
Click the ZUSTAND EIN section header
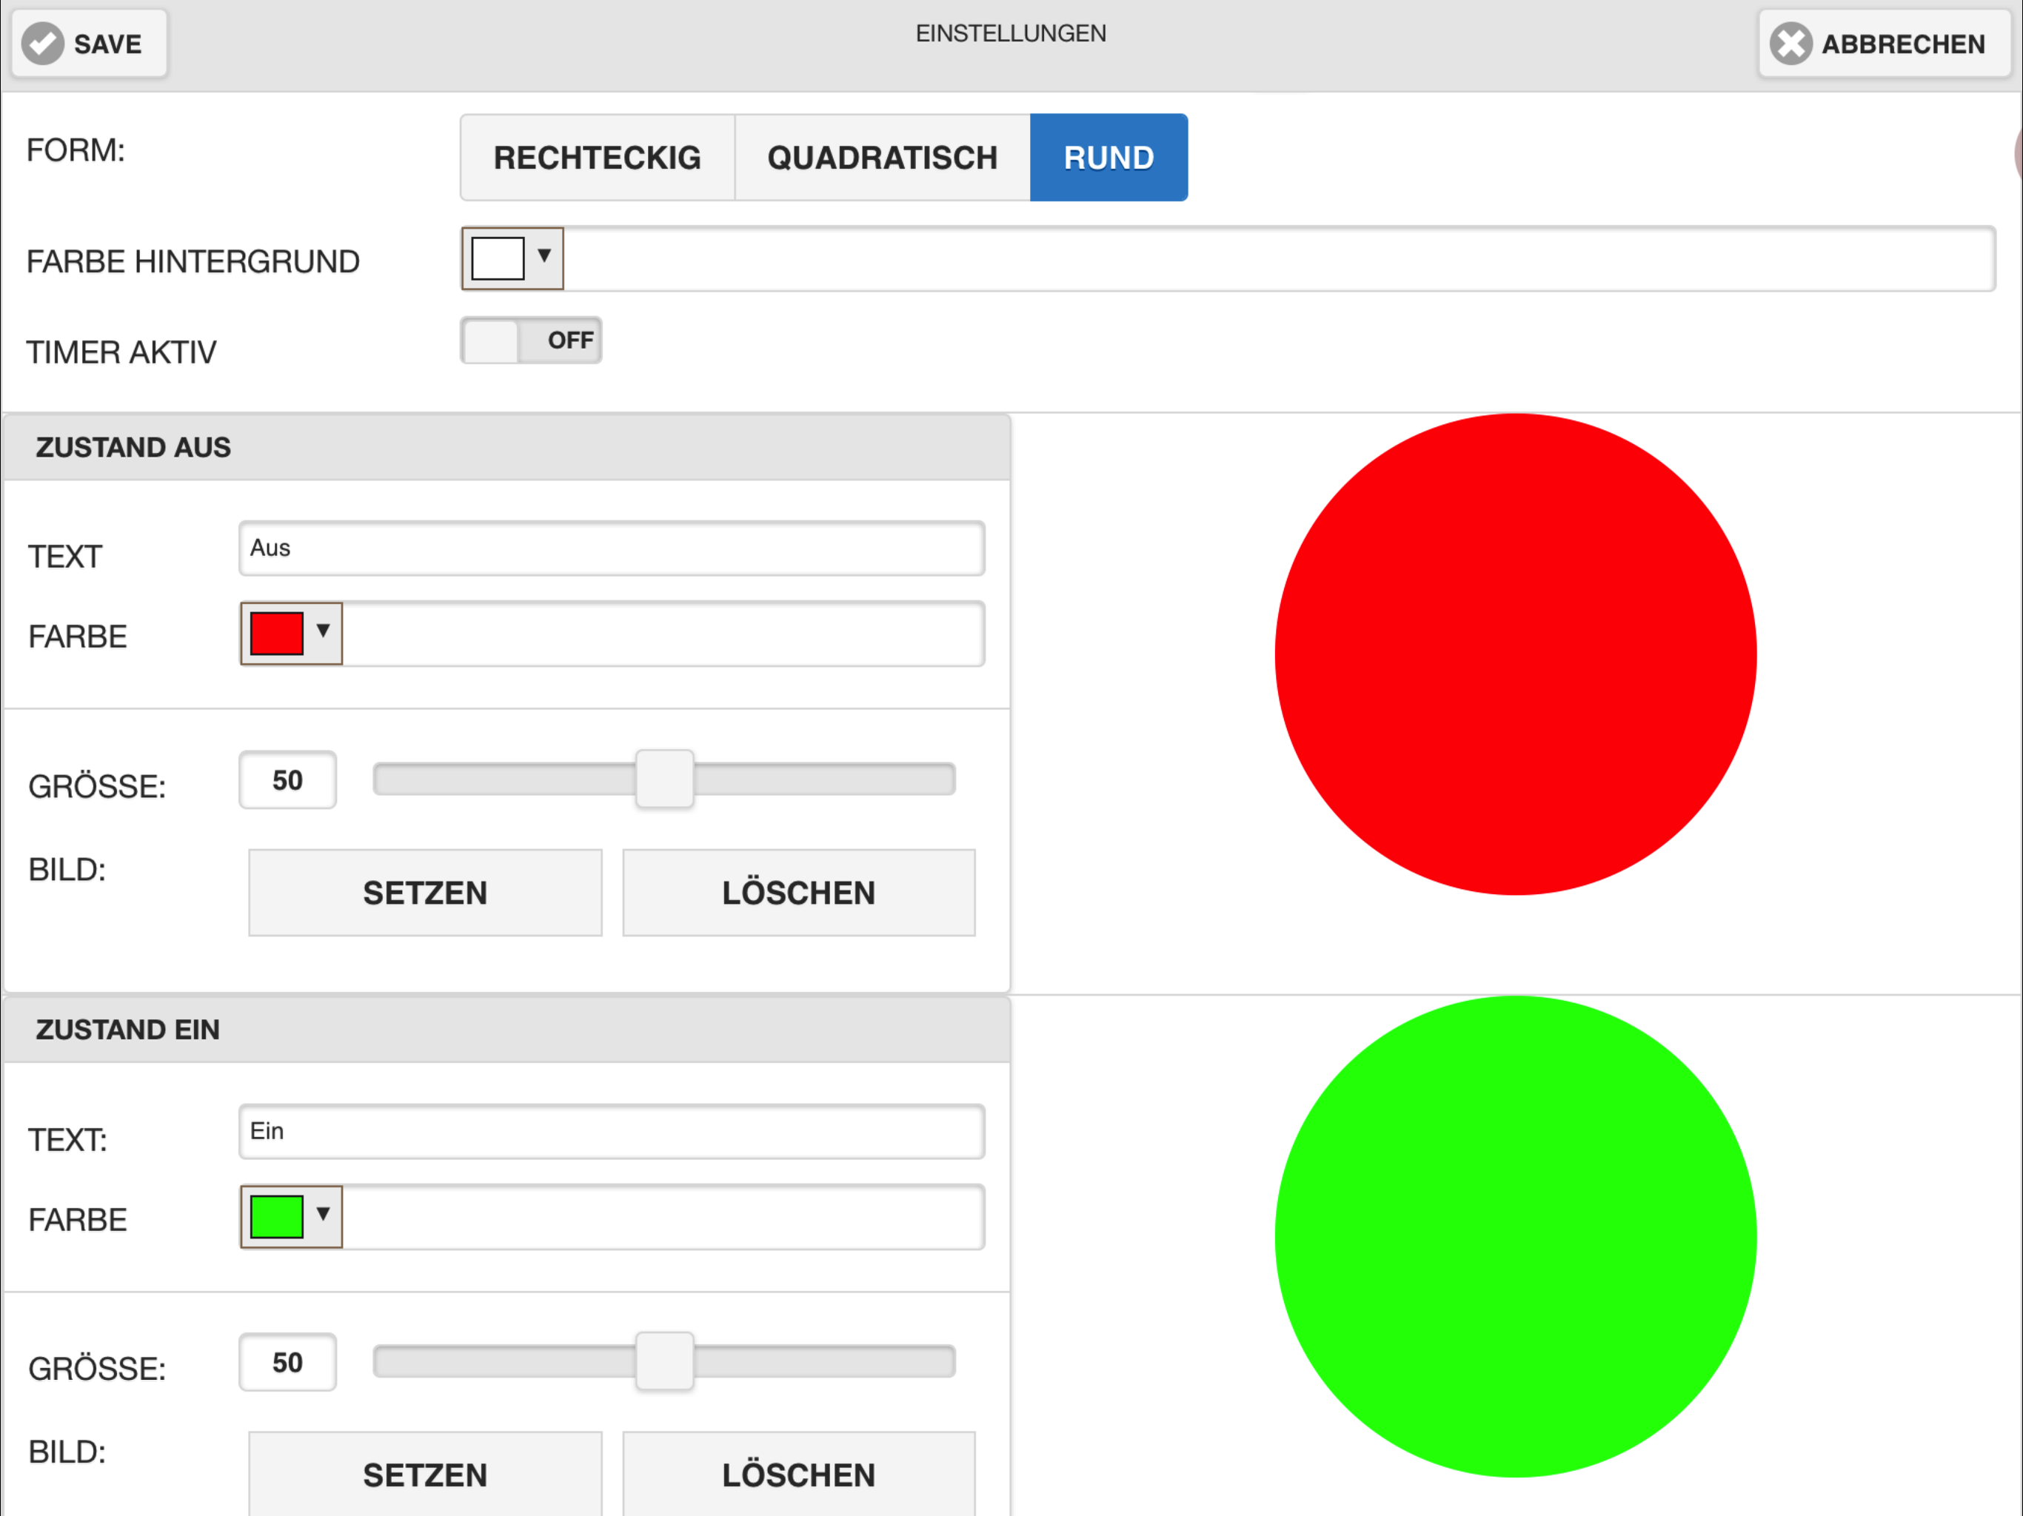tap(506, 1030)
